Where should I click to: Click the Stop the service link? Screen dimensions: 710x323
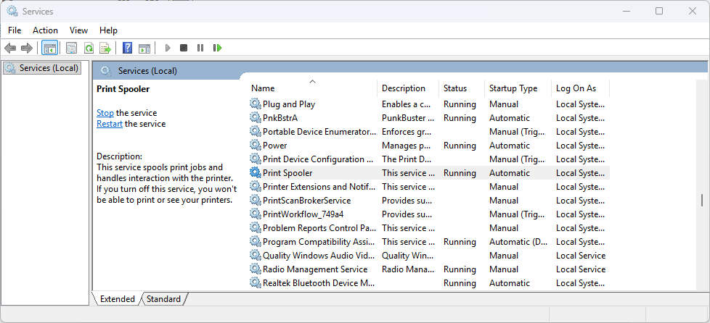(x=105, y=113)
